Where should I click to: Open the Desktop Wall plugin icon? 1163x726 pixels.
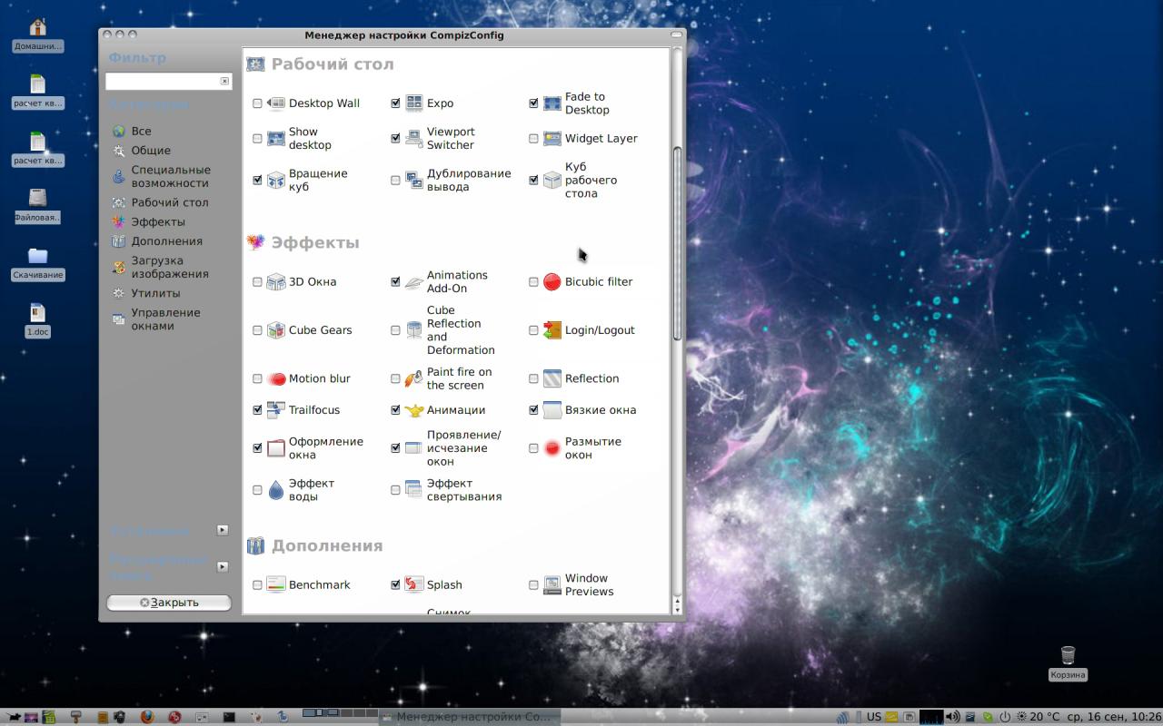pos(276,103)
